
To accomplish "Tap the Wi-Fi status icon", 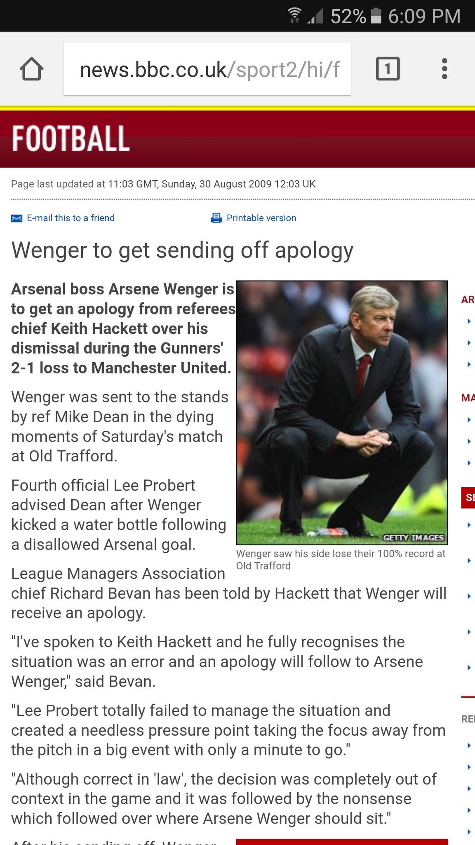I will click(x=294, y=16).
